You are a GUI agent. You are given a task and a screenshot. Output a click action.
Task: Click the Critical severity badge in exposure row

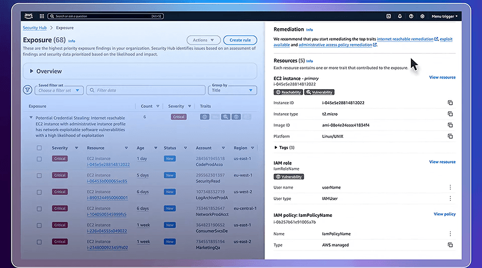(x=178, y=117)
